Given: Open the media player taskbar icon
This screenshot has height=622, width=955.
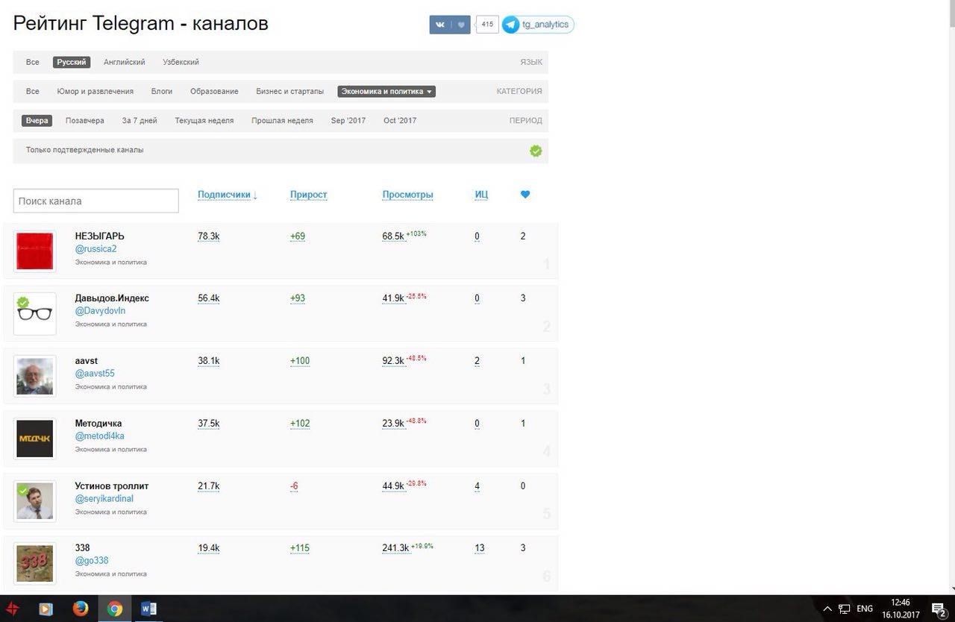Looking at the screenshot, I should 46,609.
